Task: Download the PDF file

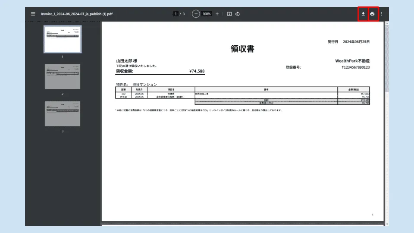Action: pyautogui.click(x=363, y=14)
